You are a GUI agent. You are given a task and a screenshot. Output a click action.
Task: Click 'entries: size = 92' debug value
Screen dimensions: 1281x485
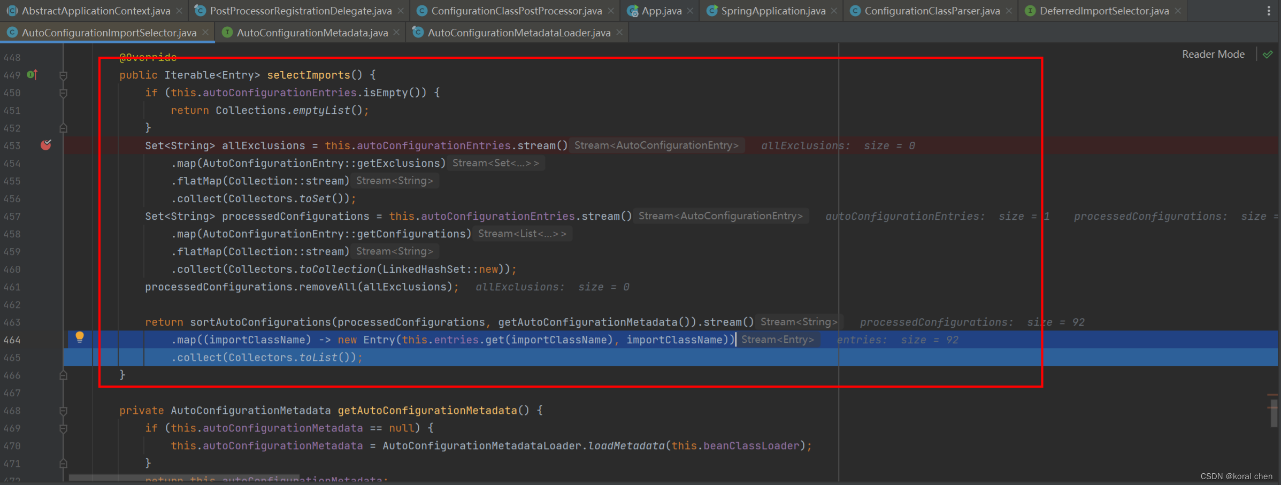tap(898, 340)
